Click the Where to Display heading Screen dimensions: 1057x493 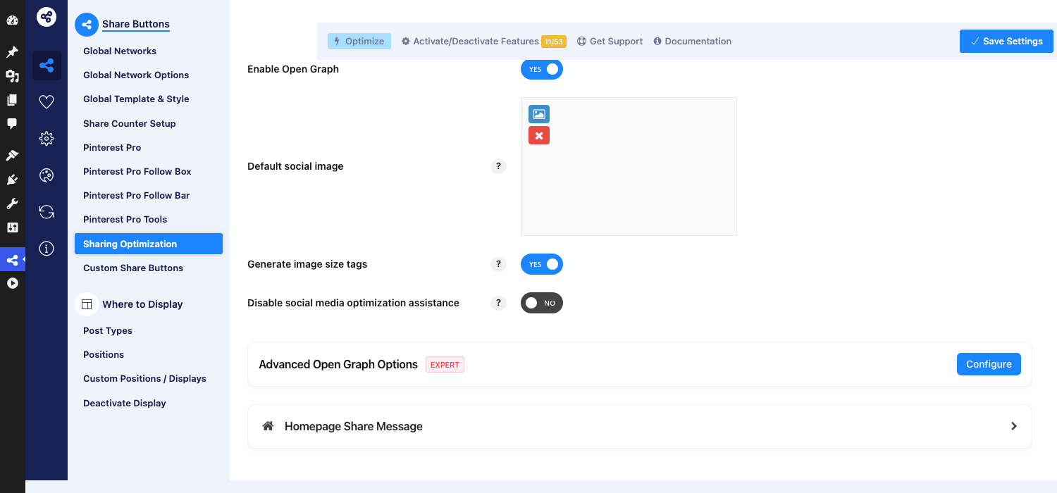click(x=142, y=304)
